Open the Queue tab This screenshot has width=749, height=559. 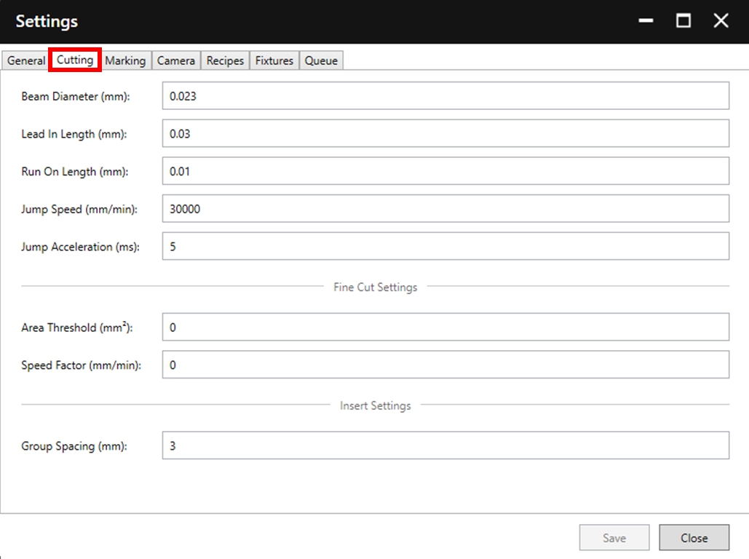click(x=322, y=60)
